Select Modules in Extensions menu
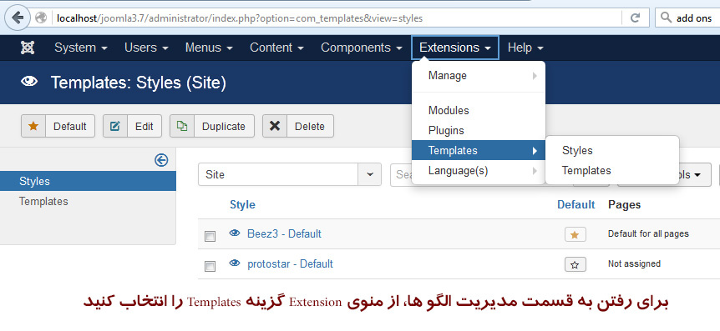720x331 pixels. [478, 111]
